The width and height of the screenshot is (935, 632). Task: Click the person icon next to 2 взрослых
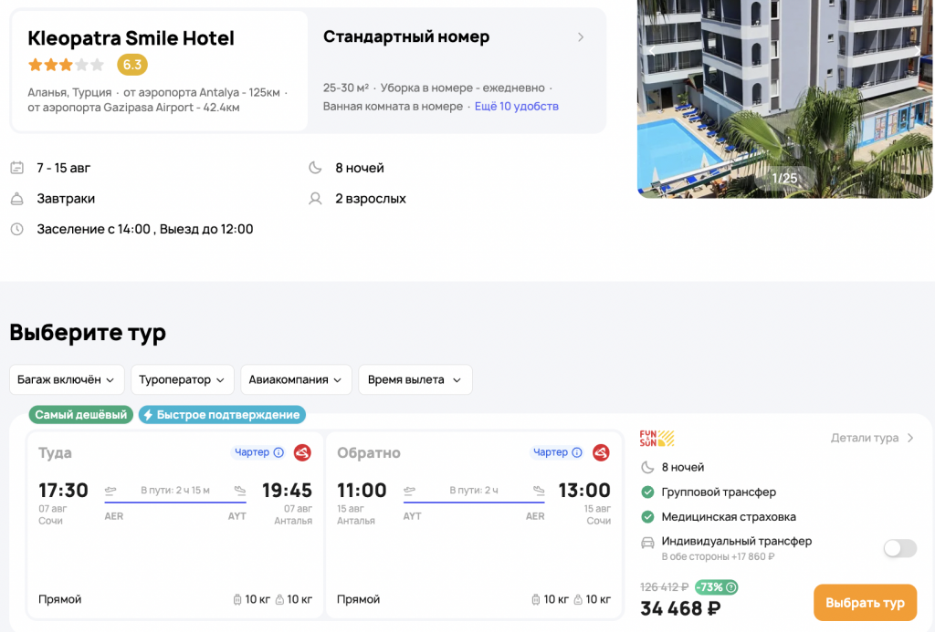point(315,199)
